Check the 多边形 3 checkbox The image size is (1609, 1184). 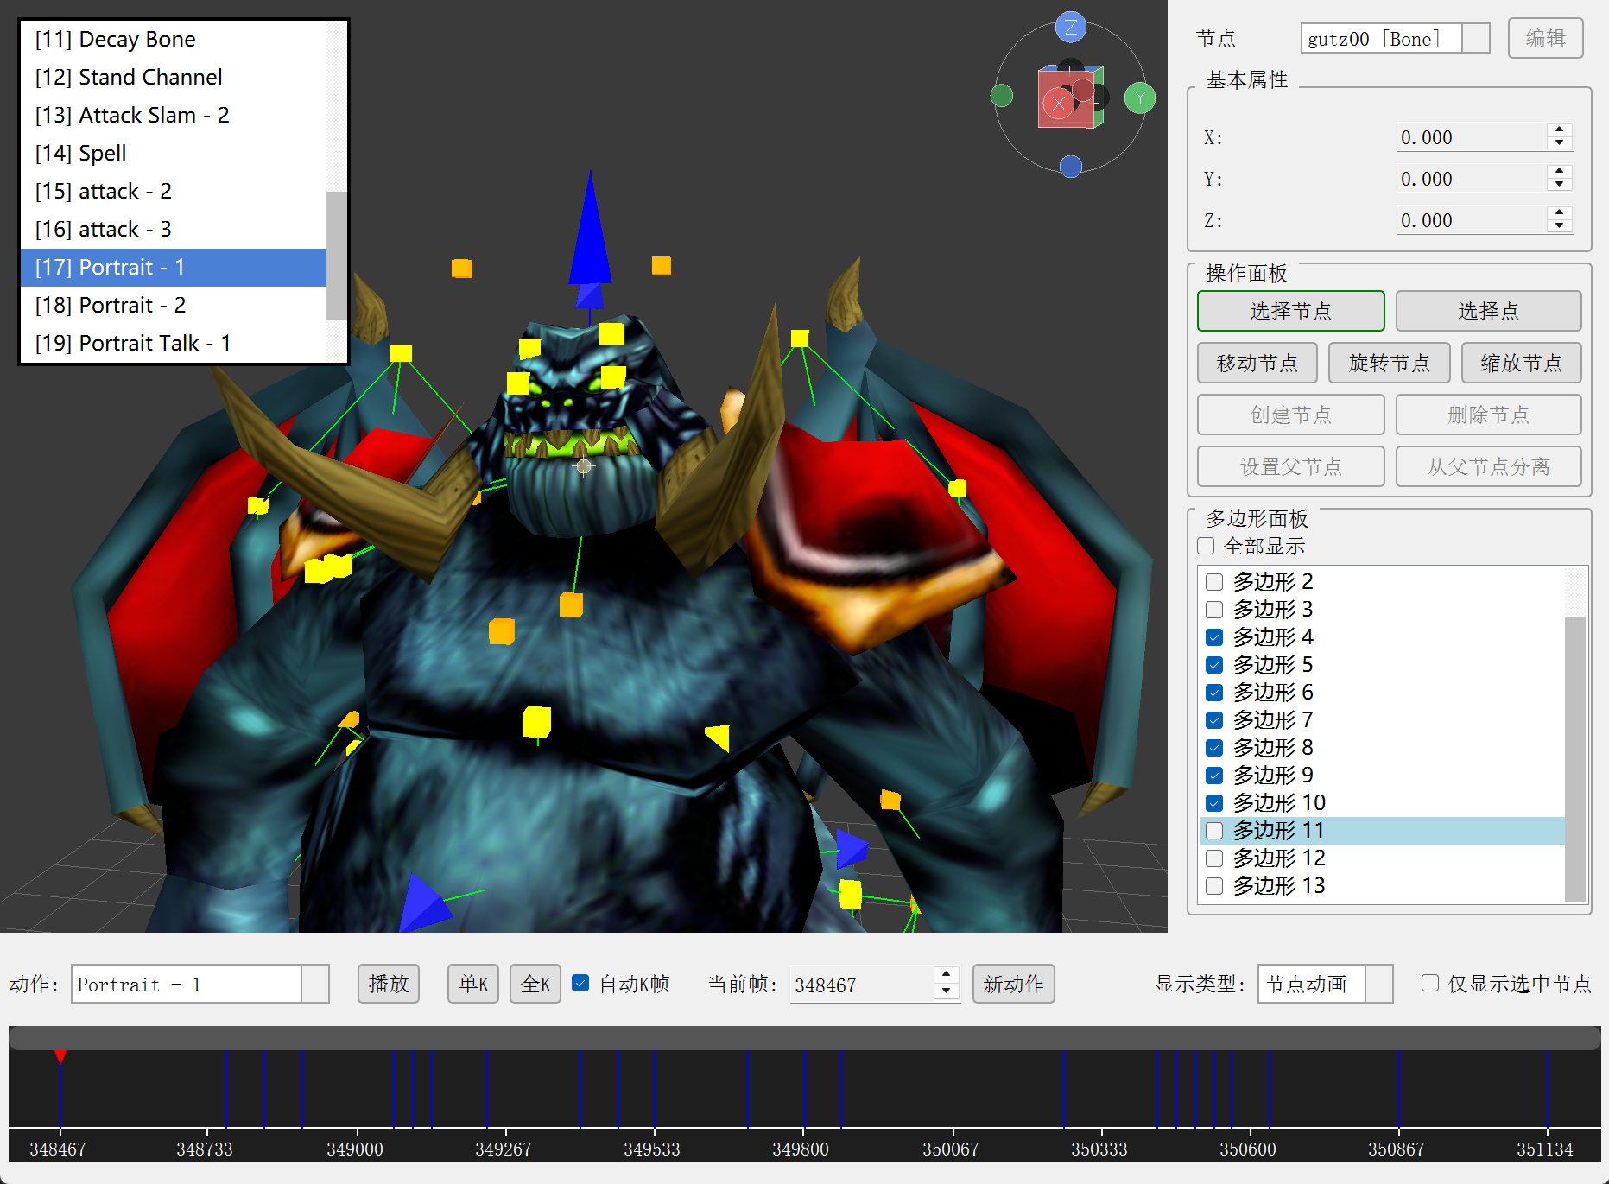(1214, 610)
